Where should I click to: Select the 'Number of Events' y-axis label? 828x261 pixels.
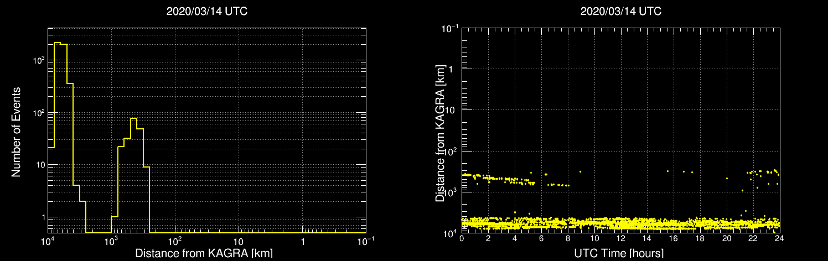coord(16,132)
